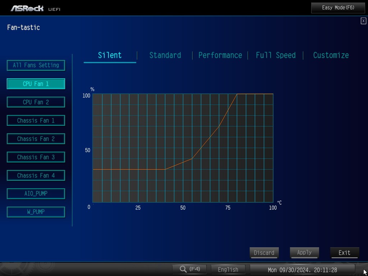Open All Fans Setting
The image size is (368, 276).
(36, 65)
